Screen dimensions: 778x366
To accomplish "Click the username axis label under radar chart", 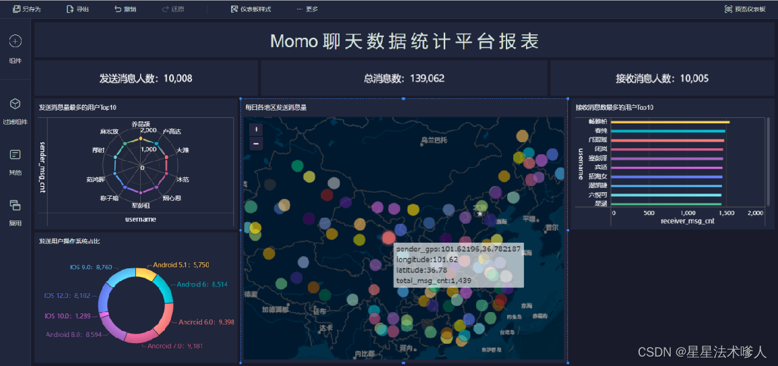I will click(140, 219).
